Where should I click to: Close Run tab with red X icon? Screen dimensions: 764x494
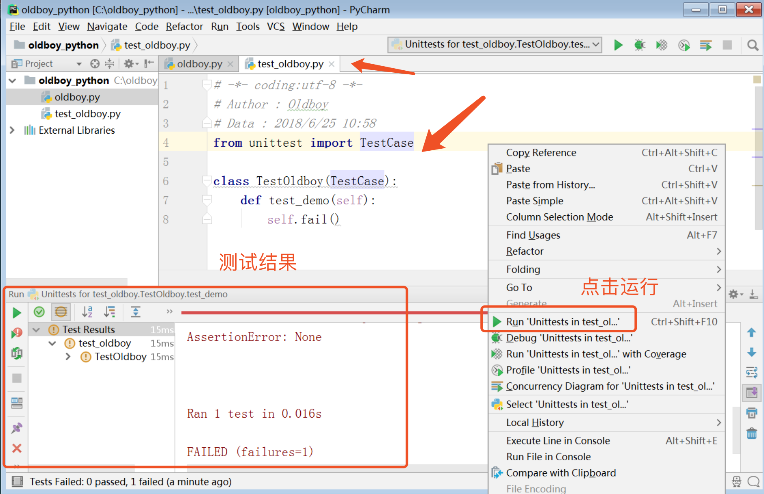(x=17, y=448)
